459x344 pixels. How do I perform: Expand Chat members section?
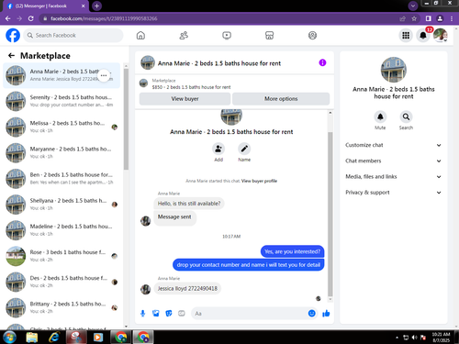(394, 161)
